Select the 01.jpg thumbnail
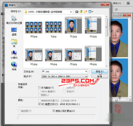Viewport: 133px width, 126px height. 73,25
